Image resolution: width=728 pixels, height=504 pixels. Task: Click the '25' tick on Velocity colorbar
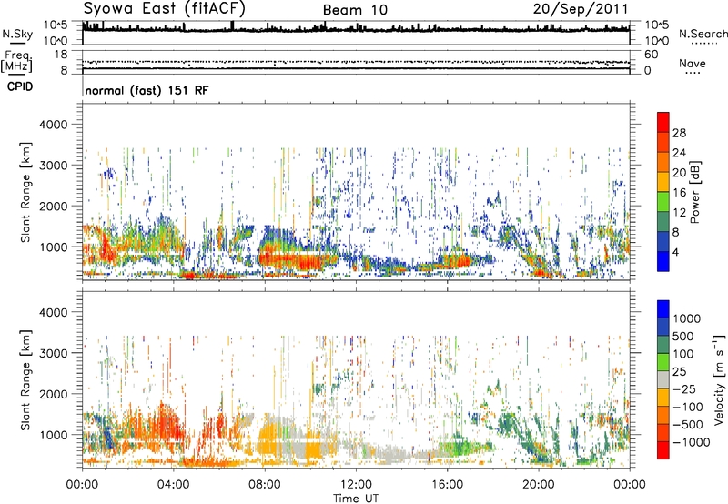(x=680, y=372)
